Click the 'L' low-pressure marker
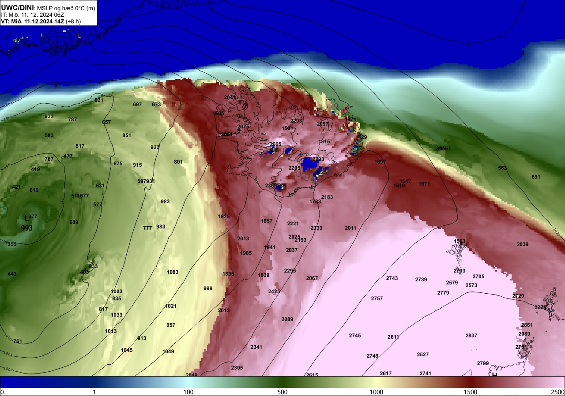 pos(26,218)
